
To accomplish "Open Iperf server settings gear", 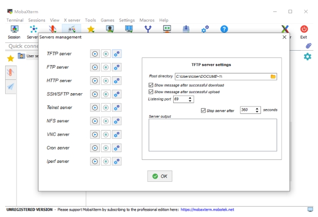I will coord(117,161).
